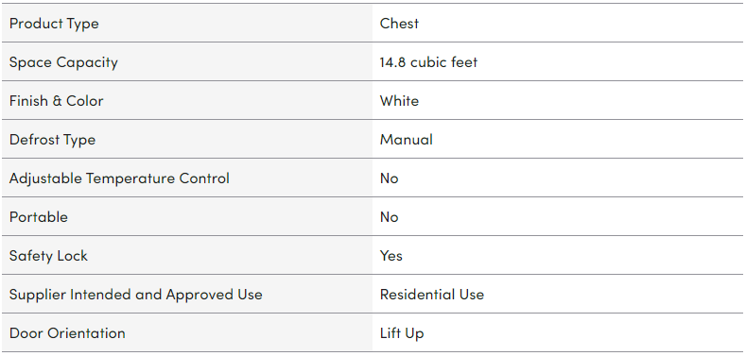Select the Residential Use value
Image resolution: width=746 pixels, height=356 pixels.
[x=431, y=295]
